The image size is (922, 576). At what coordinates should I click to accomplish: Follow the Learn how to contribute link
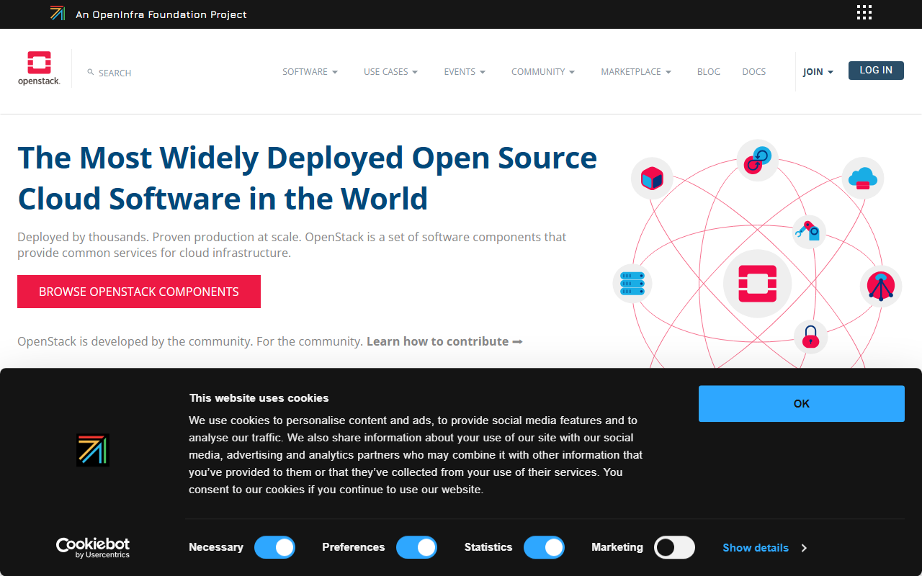click(444, 341)
